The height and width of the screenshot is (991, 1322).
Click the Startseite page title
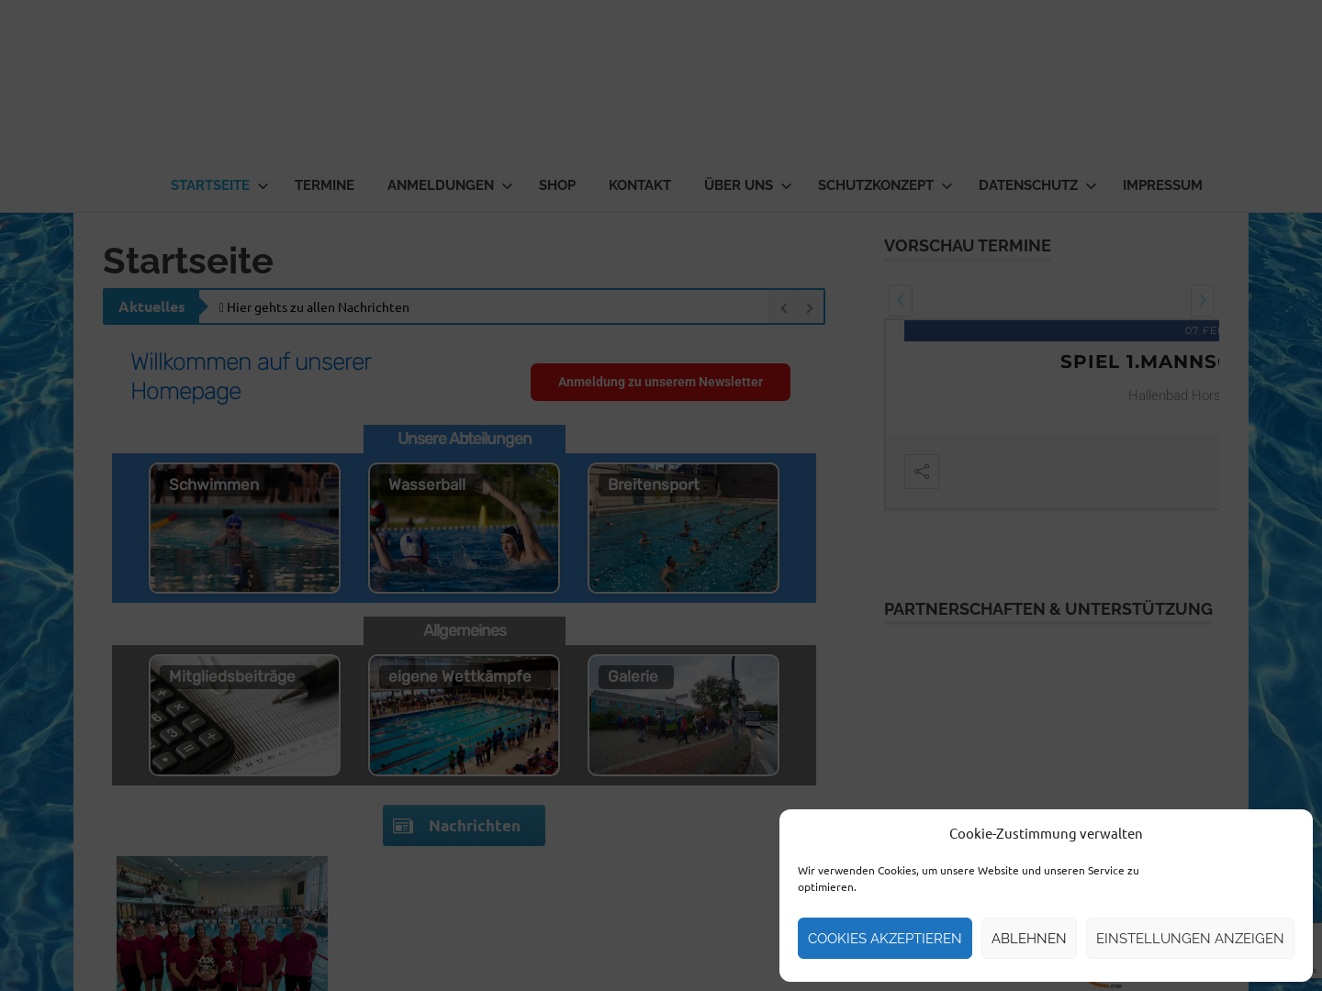tap(188, 261)
